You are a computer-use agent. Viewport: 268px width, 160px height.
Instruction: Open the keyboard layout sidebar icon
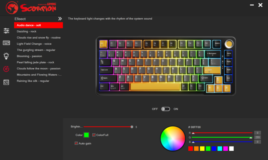[6, 43]
